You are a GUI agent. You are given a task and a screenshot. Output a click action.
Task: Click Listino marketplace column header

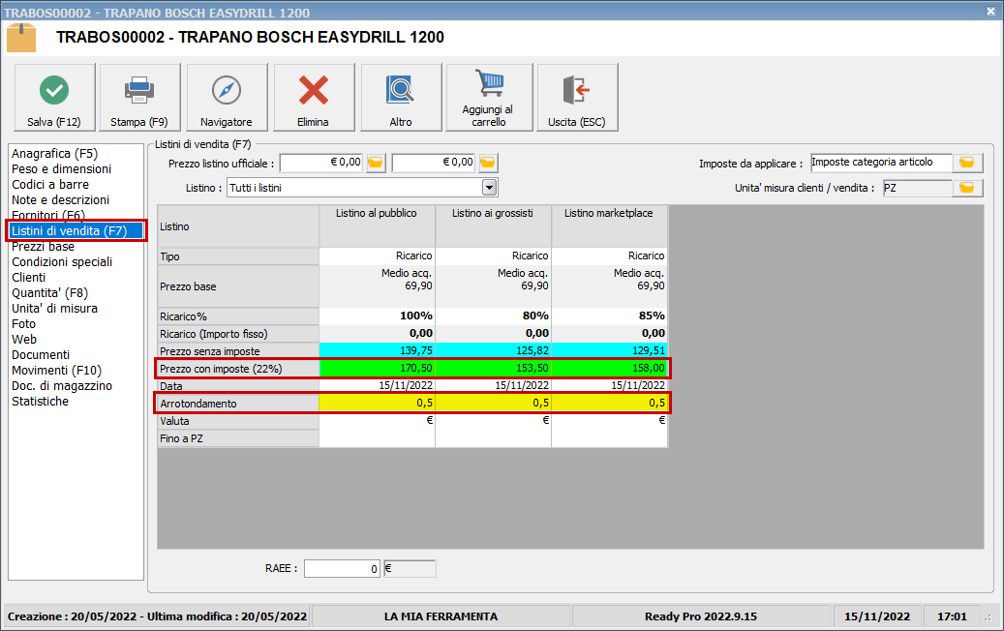tap(609, 225)
